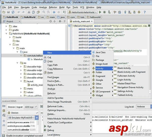Open the Project view selector dropdown
Viewport: 152px width, 137px height.
point(11,21)
